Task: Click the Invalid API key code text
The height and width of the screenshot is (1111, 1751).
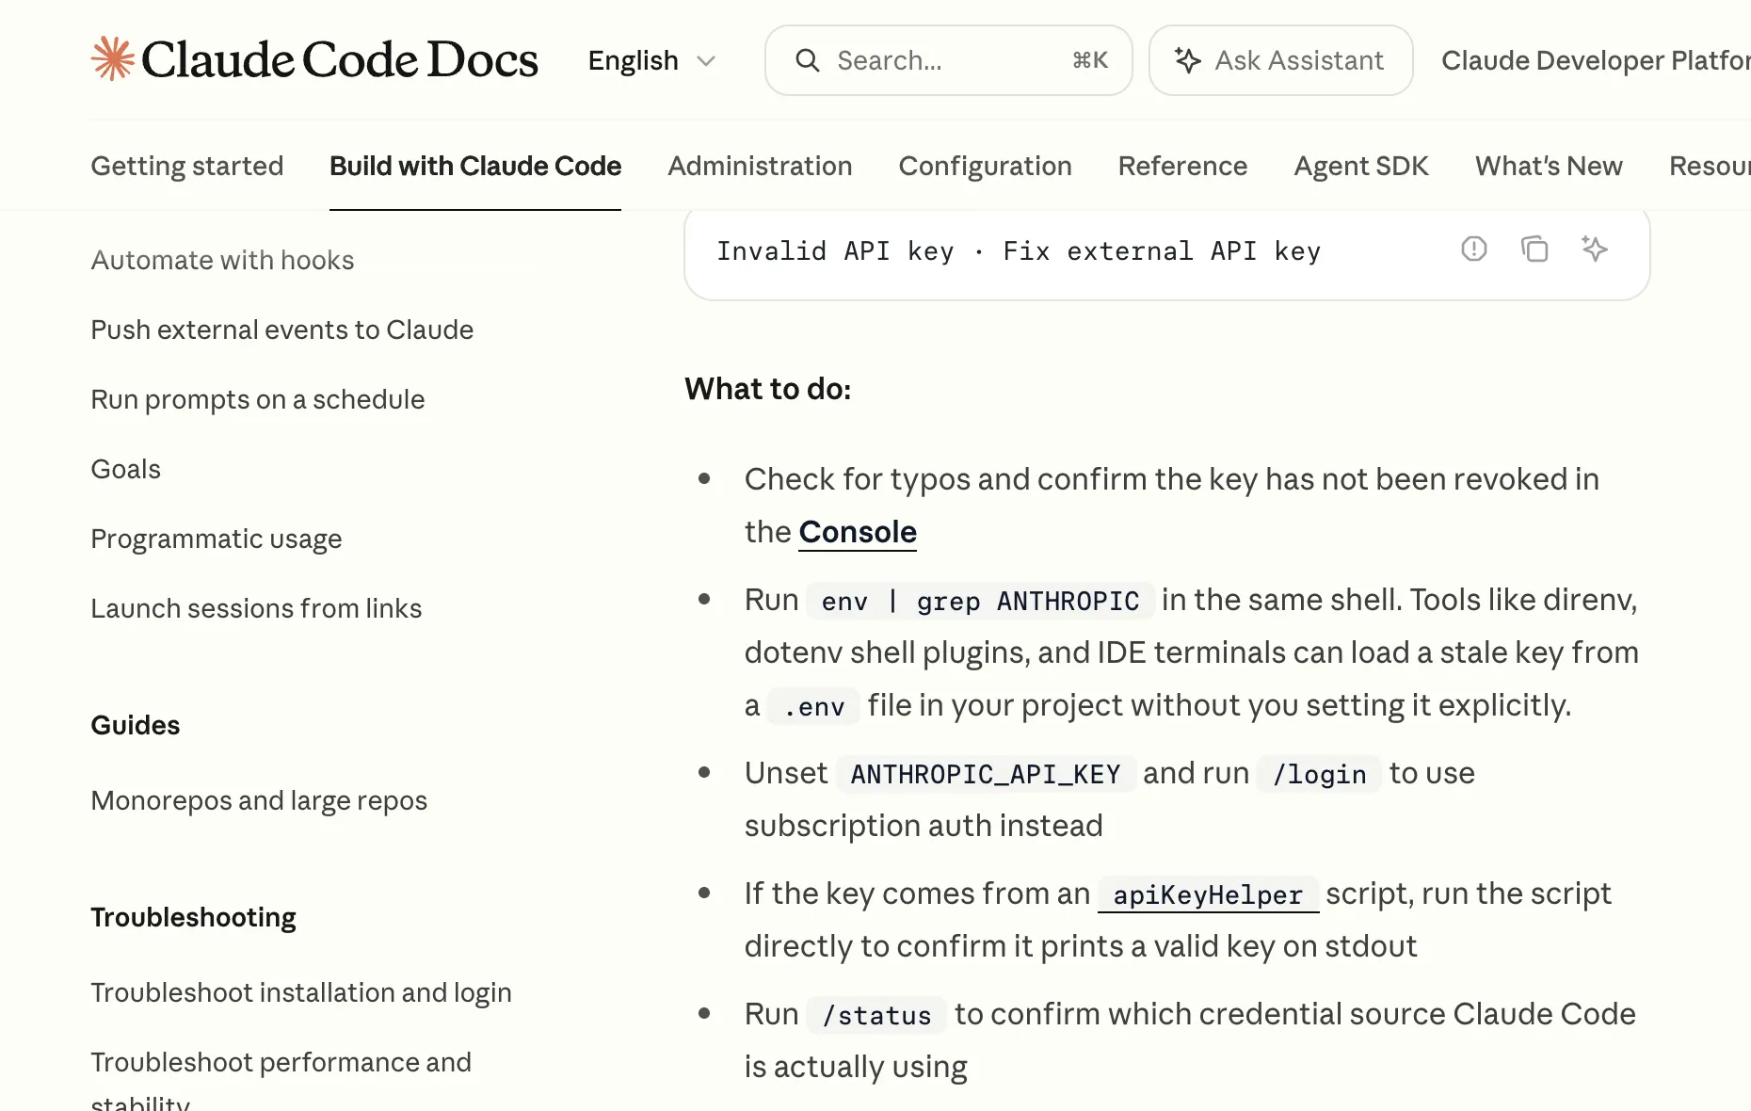Action: pyautogui.click(x=1019, y=251)
